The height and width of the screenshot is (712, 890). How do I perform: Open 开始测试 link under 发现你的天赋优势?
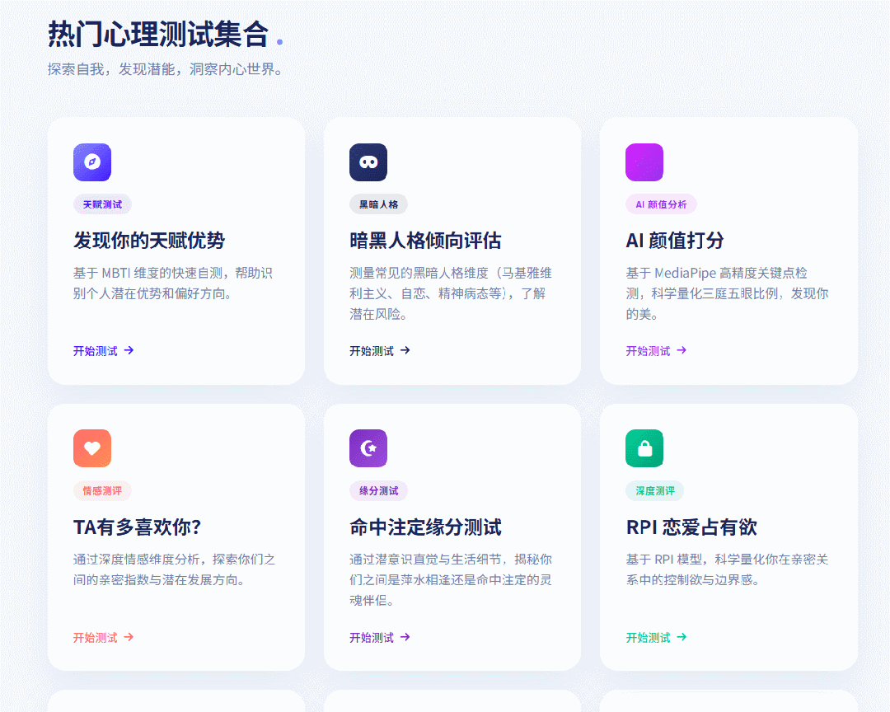93,350
